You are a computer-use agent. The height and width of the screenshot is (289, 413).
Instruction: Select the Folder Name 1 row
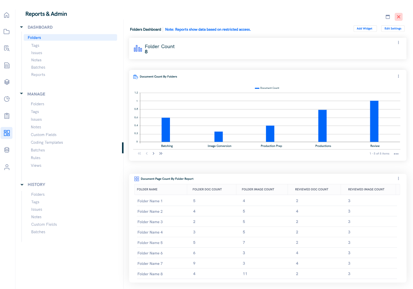point(267,201)
